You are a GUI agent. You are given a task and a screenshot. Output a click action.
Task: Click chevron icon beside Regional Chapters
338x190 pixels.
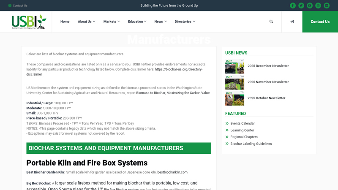point(227,137)
